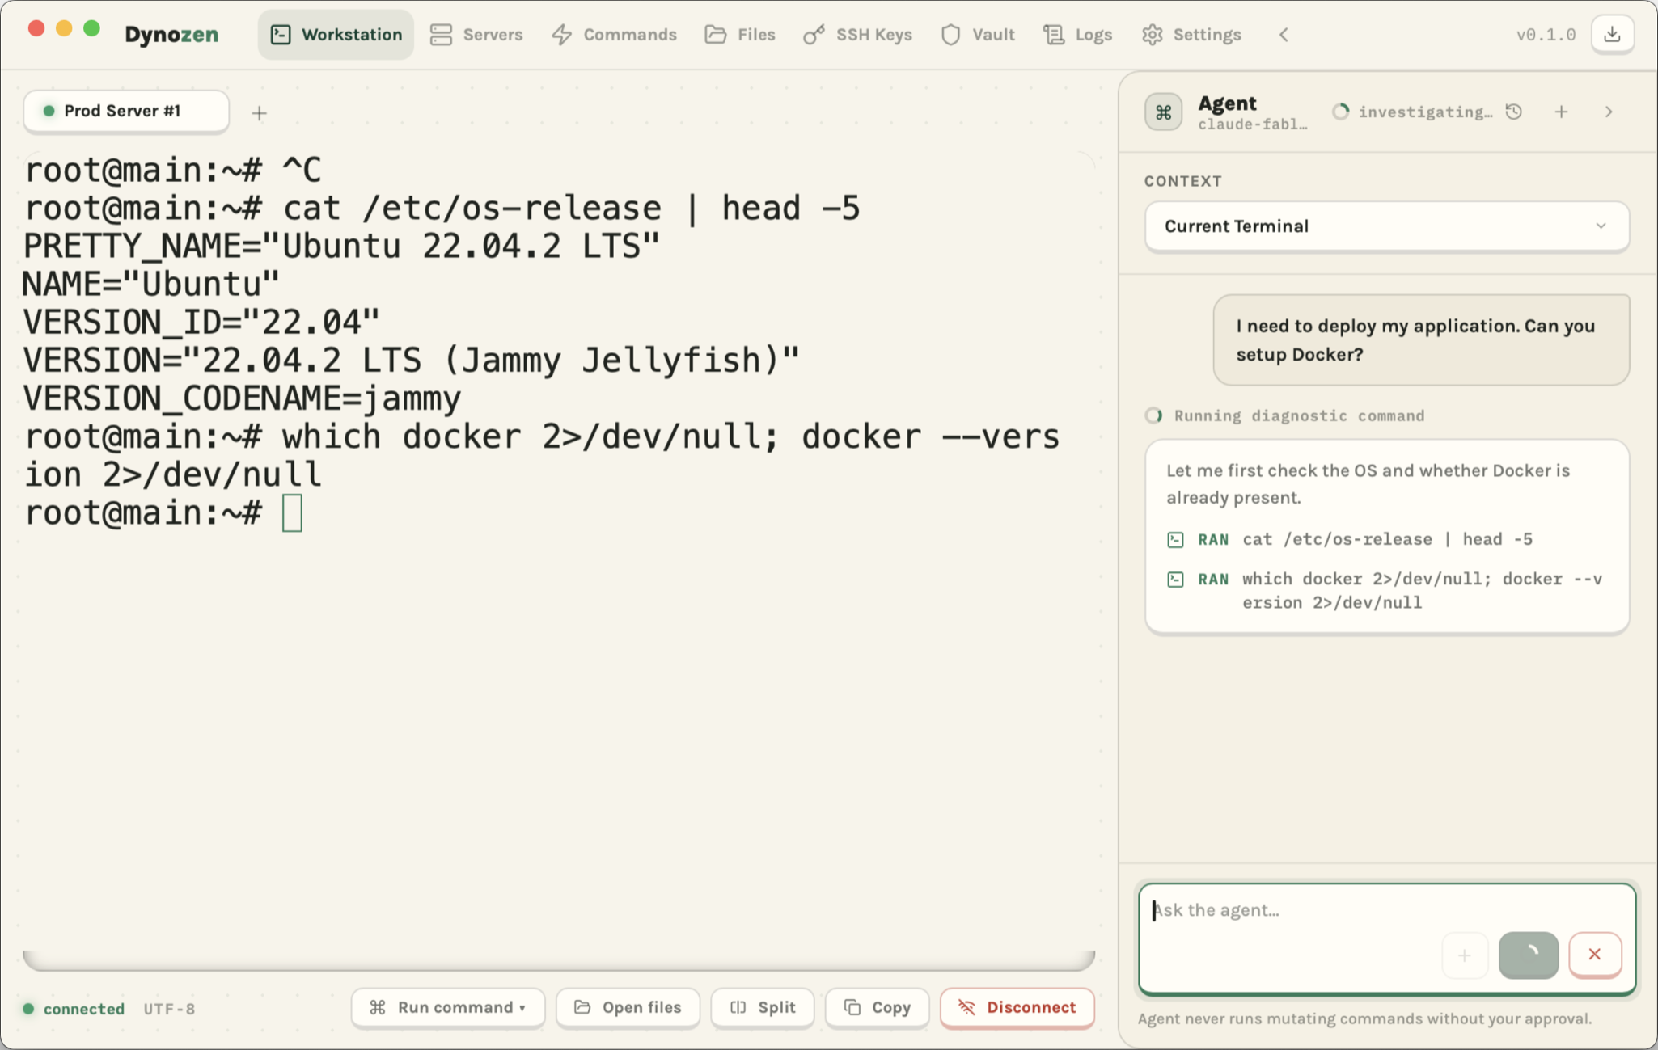The width and height of the screenshot is (1658, 1050).
Task: Click the investigating status indicator
Action: (1412, 112)
